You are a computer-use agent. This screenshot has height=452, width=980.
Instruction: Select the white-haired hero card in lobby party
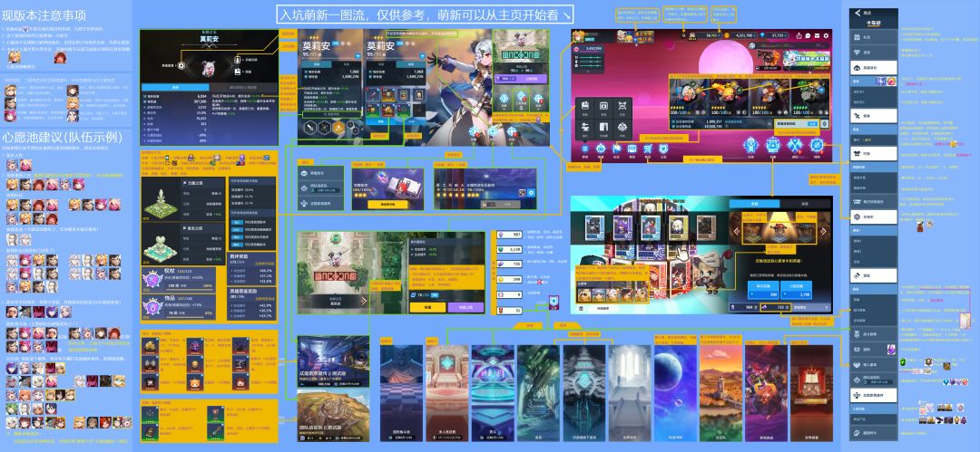pyautogui.click(x=690, y=97)
